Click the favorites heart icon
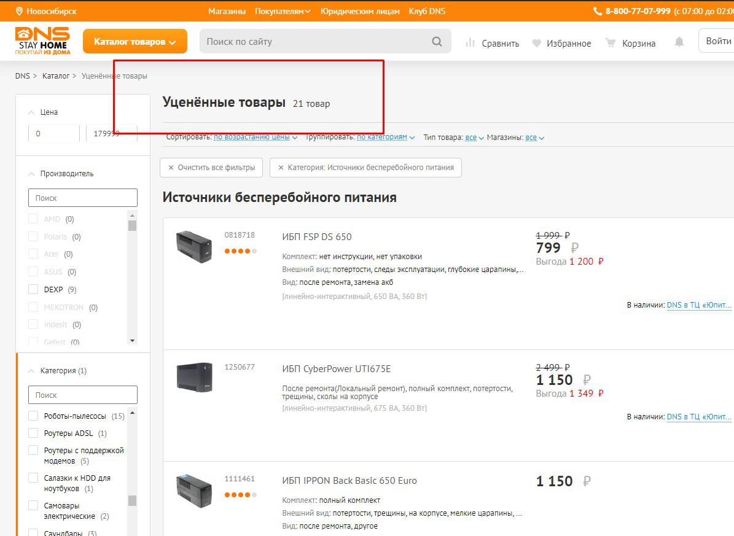 pos(537,43)
